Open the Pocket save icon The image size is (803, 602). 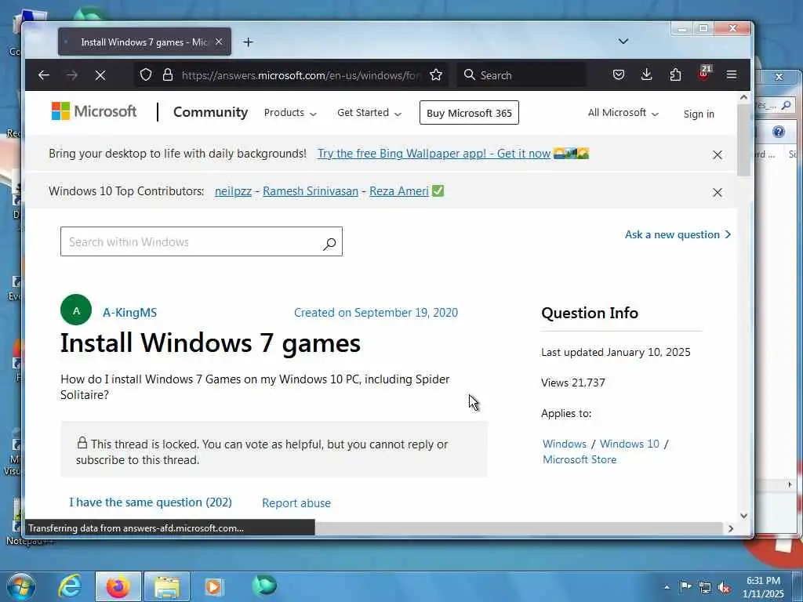[x=619, y=74]
